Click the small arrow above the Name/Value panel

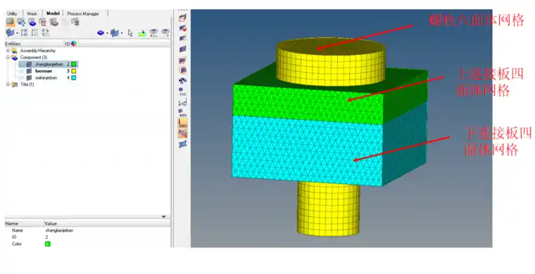click(164, 216)
